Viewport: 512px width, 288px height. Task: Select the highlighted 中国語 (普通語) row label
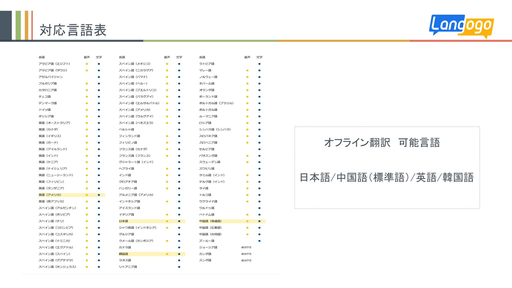click(x=210, y=221)
